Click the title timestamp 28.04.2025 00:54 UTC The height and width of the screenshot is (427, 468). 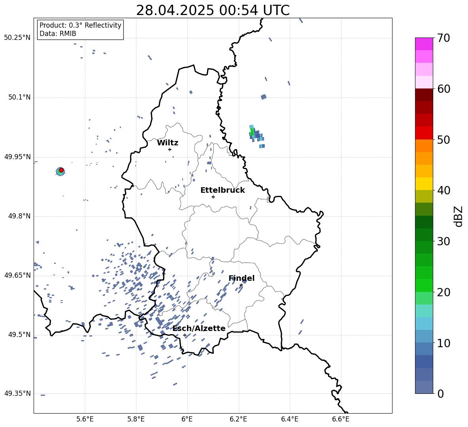(x=213, y=10)
